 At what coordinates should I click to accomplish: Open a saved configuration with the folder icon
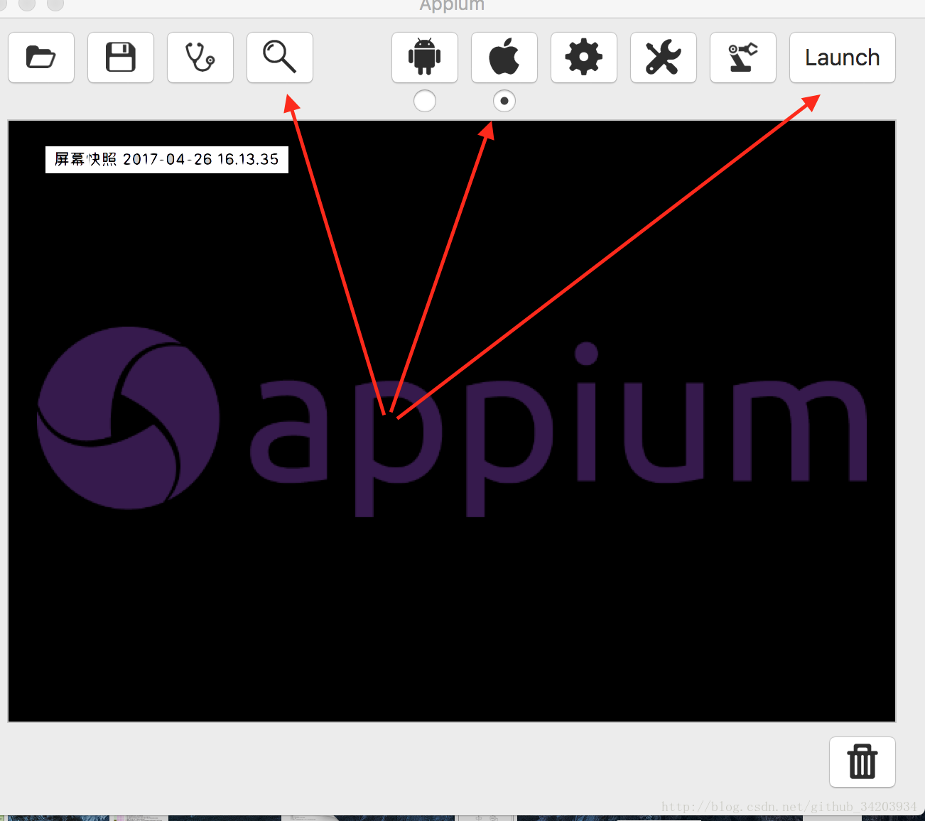tap(41, 58)
